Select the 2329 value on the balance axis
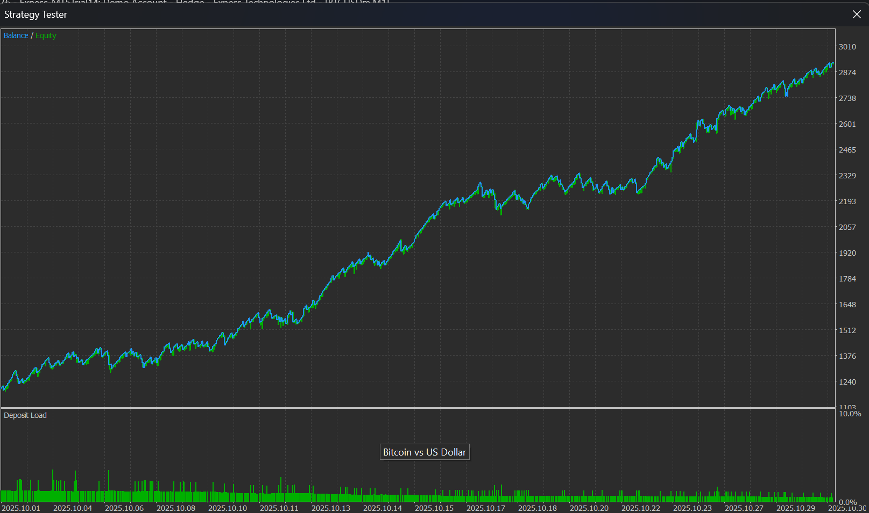Screen dimensions: 869x513 point(847,176)
